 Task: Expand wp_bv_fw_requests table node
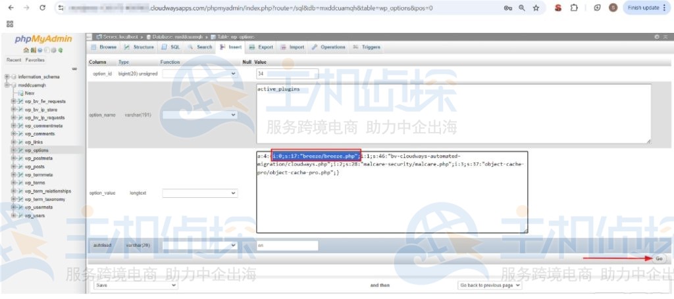pos(14,102)
